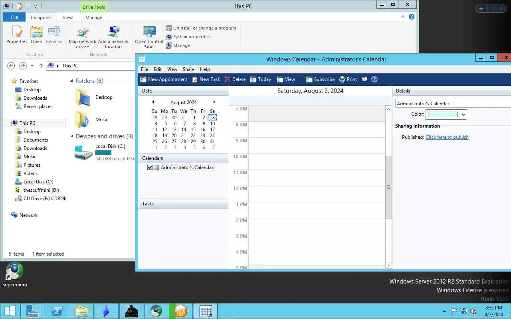Click the Windows Start button
The width and height of the screenshot is (511, 319).
pos(10,311)
